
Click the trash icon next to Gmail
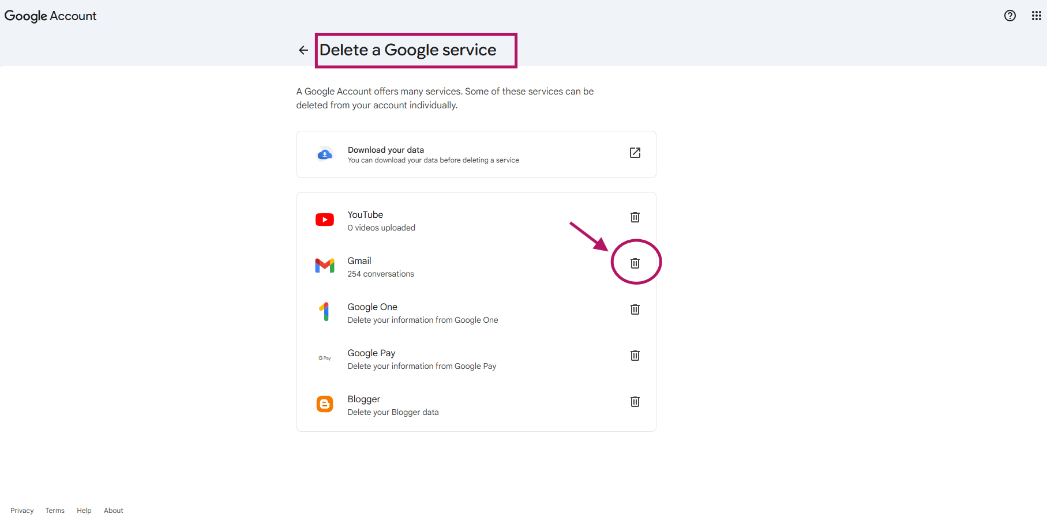pos(635,263)
